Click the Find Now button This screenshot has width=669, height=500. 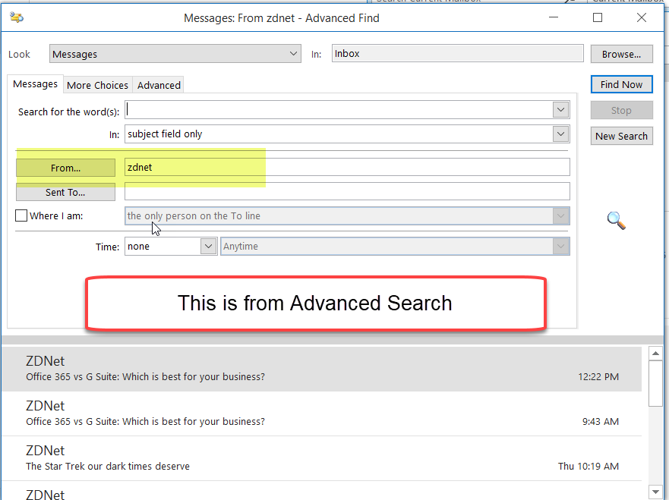pyautogui.click(x=621, y=84)
